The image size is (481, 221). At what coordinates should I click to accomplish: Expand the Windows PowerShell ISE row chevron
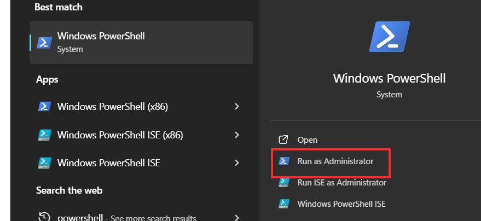(x=236, y=163)
